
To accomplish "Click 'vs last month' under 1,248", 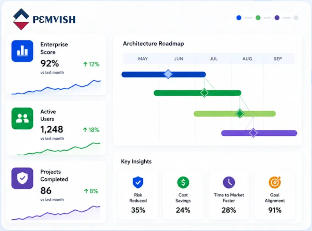I will tap(52, 139).
